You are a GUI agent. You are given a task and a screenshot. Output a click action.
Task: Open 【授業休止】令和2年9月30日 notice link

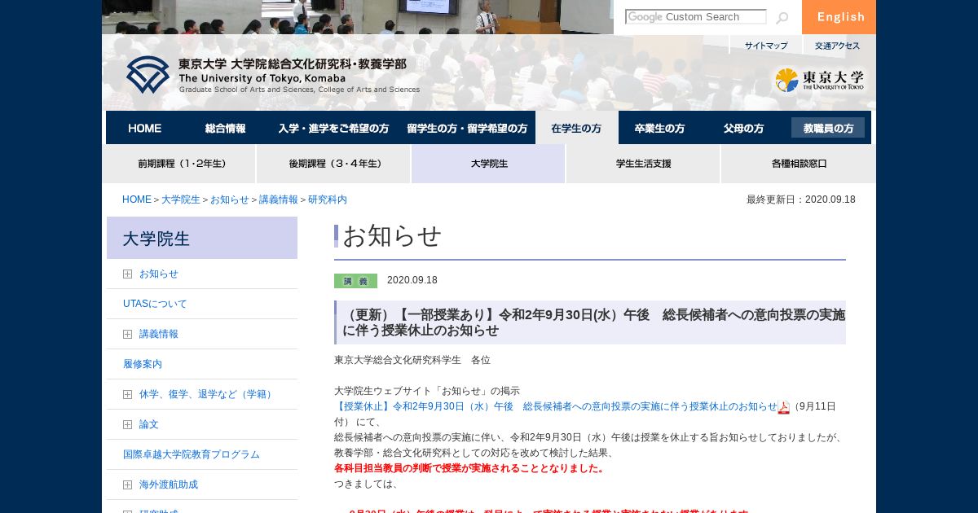coord(556,406)
